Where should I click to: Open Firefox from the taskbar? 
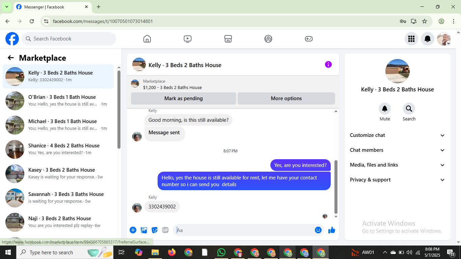(x=172, y=252)
